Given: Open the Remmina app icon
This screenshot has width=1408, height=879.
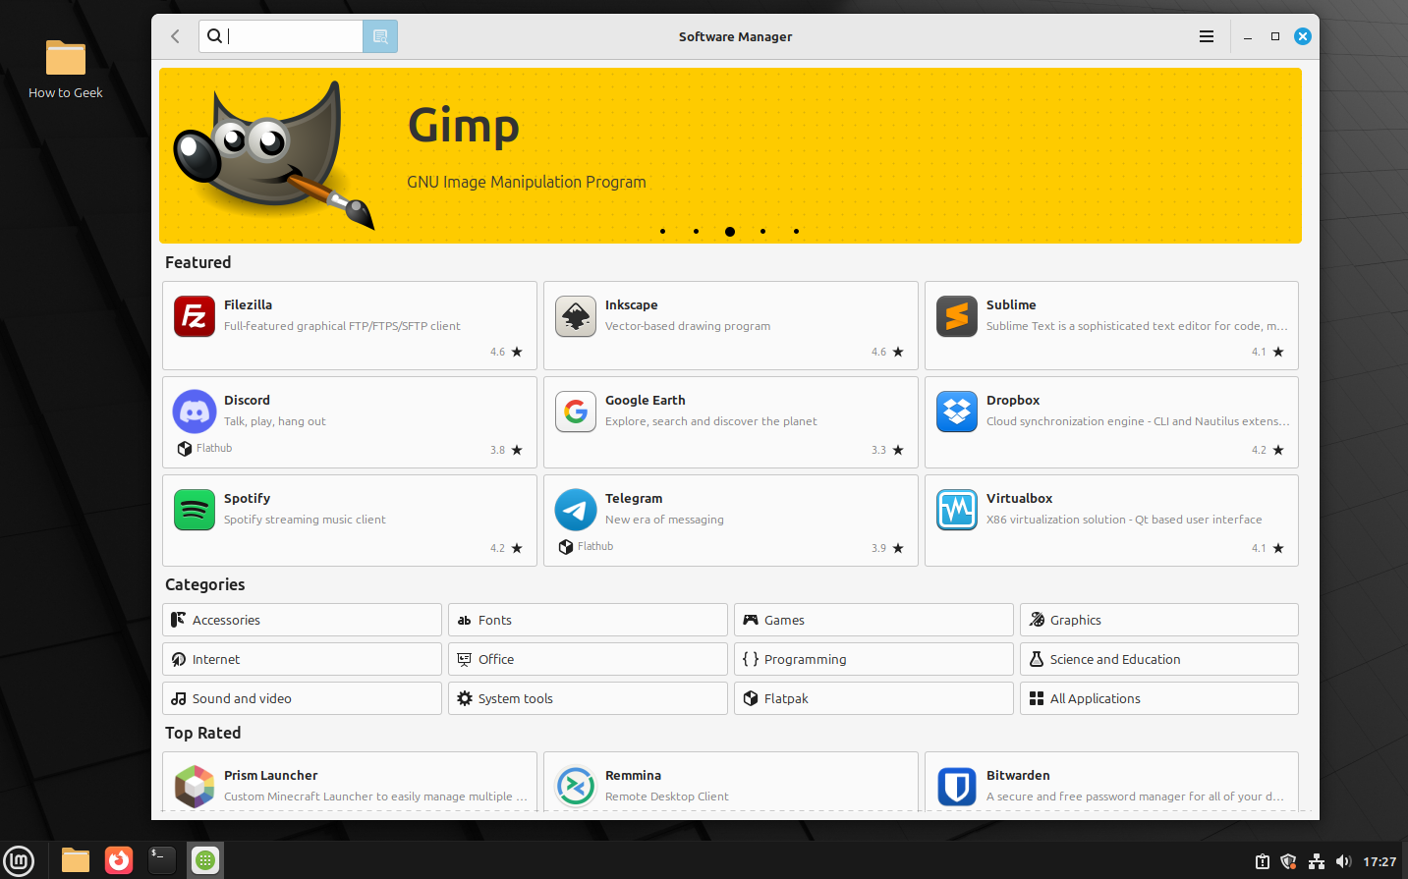Looking at the screenshot, I should pyautogui.click(x=576, y=787).
